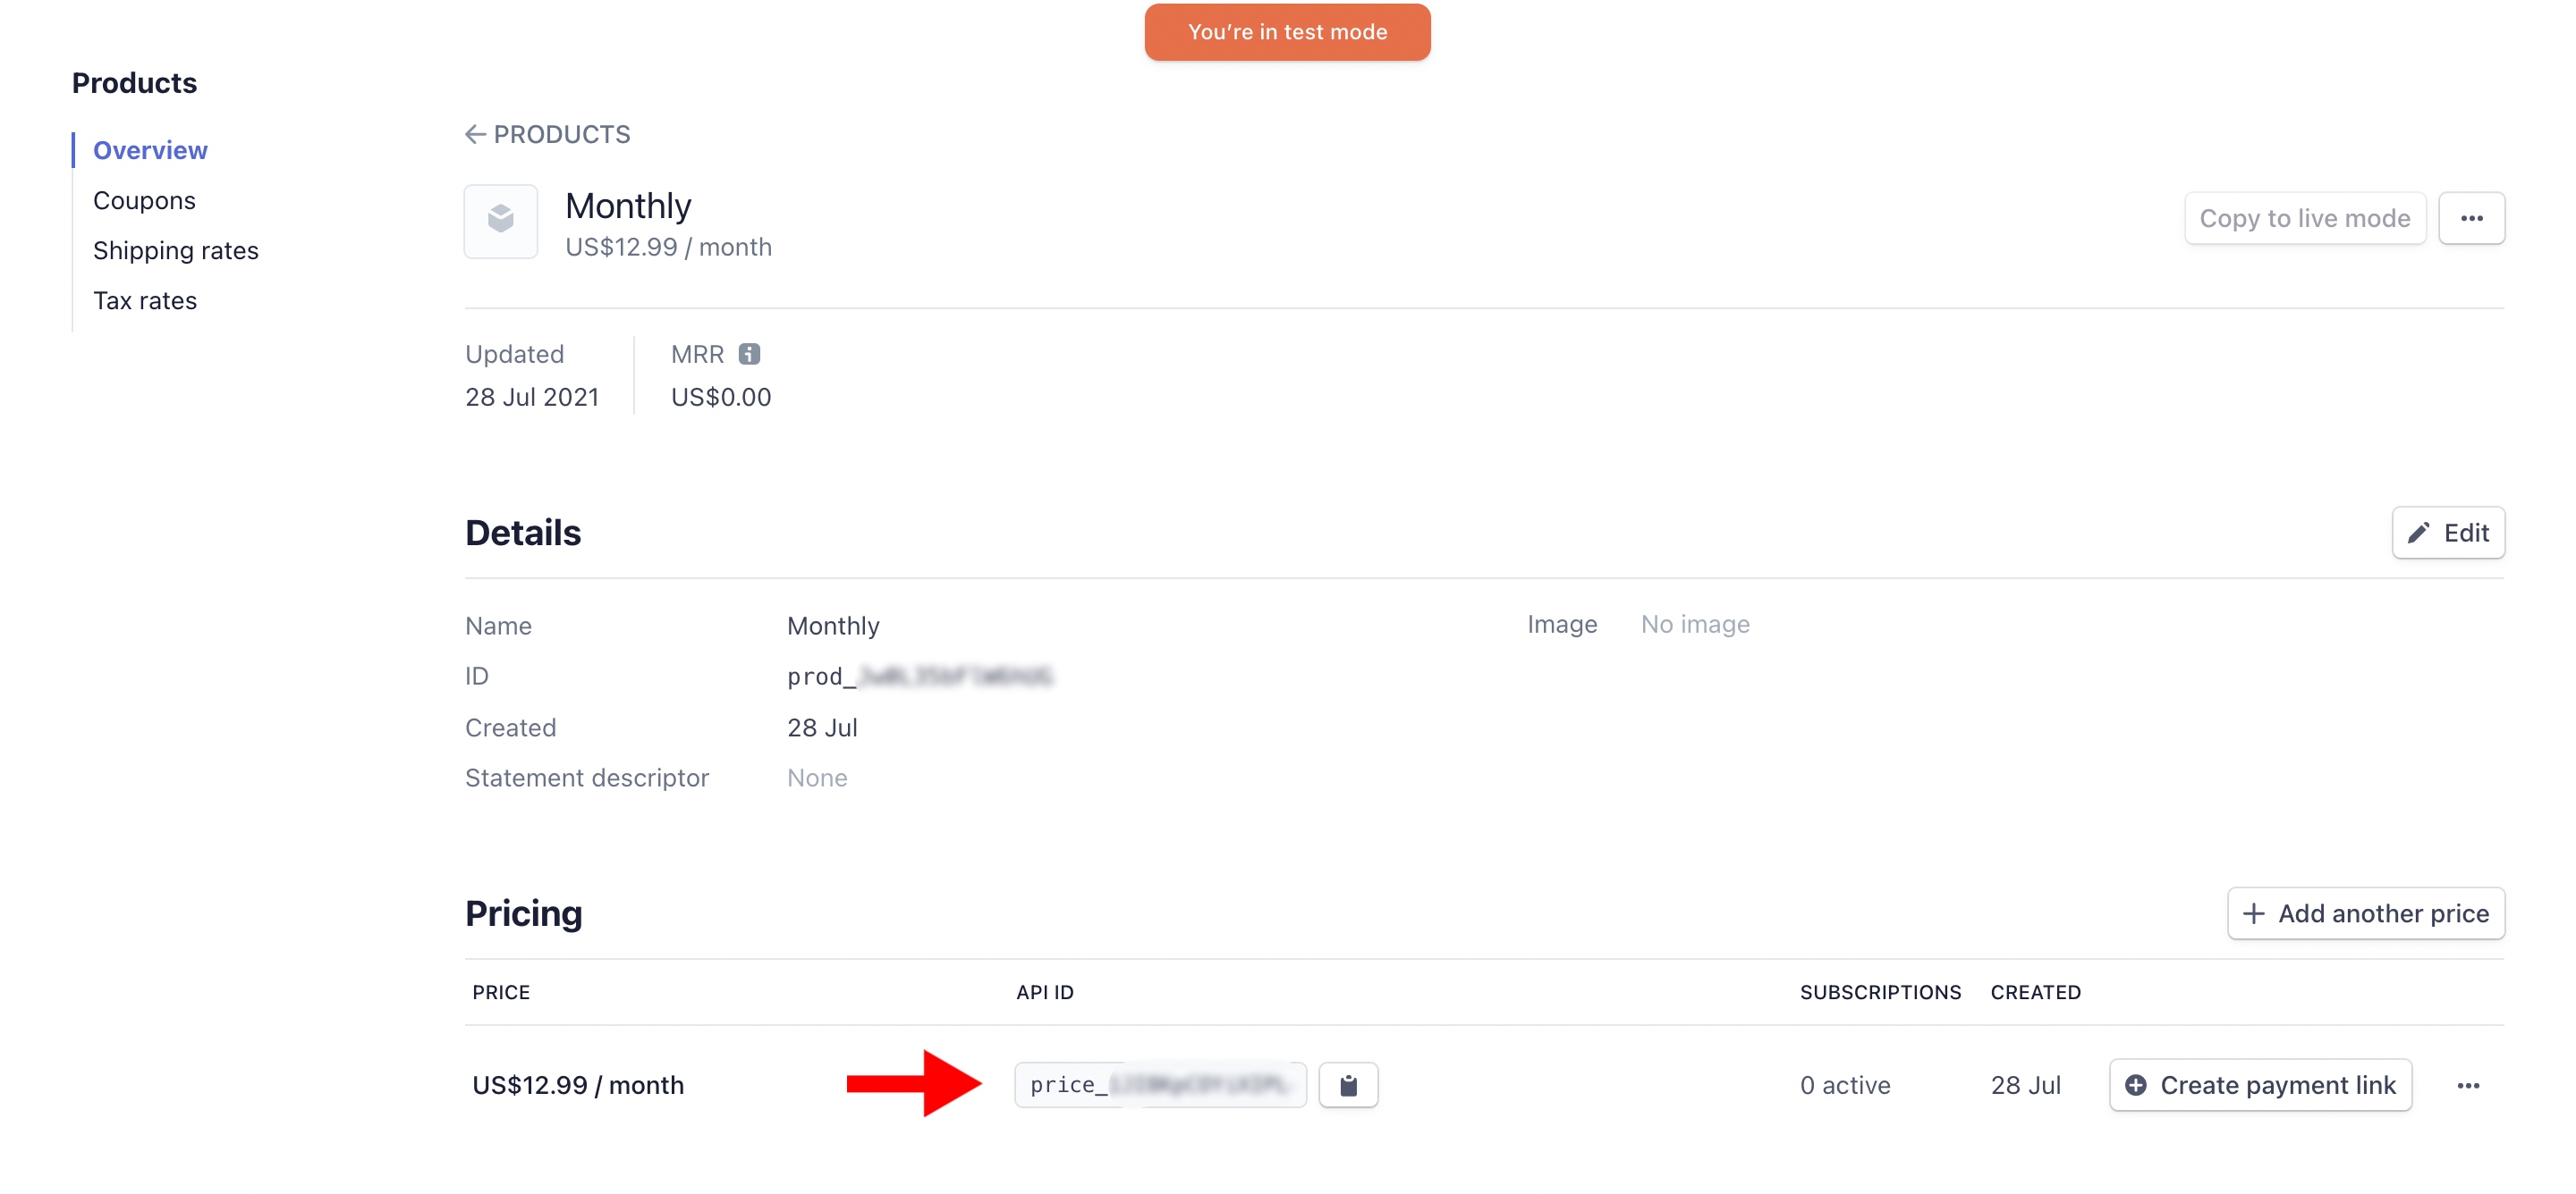Click the test mode banner
2576x1194 pixels.
[x=1287, y=32]
